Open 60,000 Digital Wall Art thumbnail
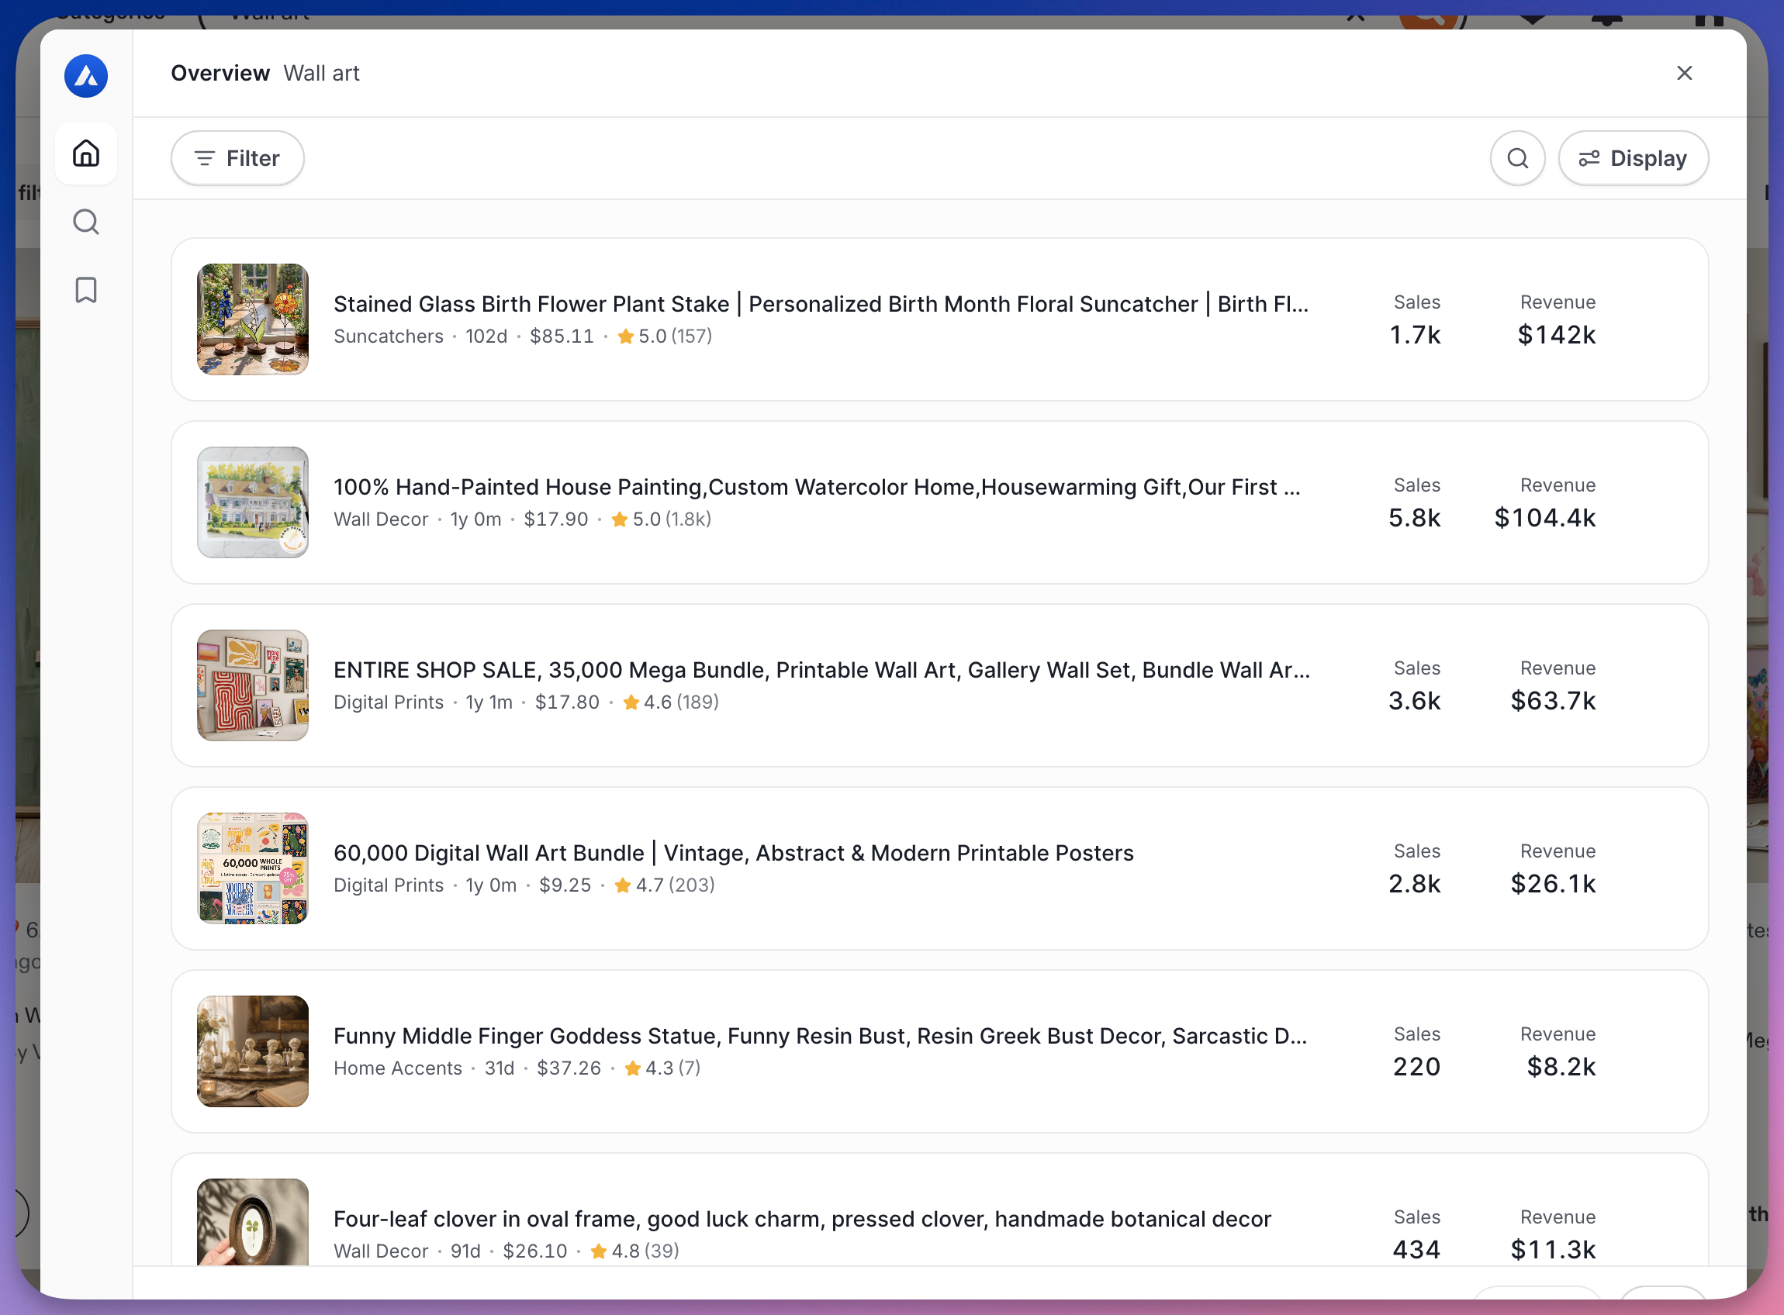The image size is (1784, 1315). coord(253,868)
